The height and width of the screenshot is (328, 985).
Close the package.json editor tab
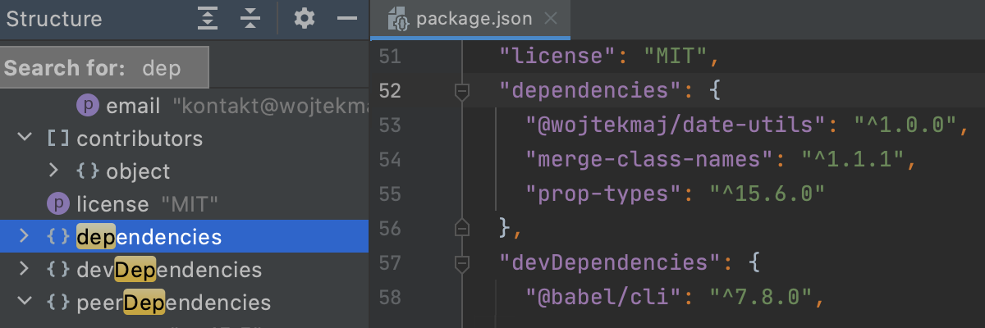(551, 19)
